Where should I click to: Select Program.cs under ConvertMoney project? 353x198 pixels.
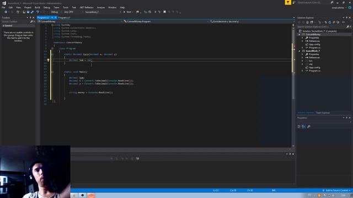click(315, 48)
